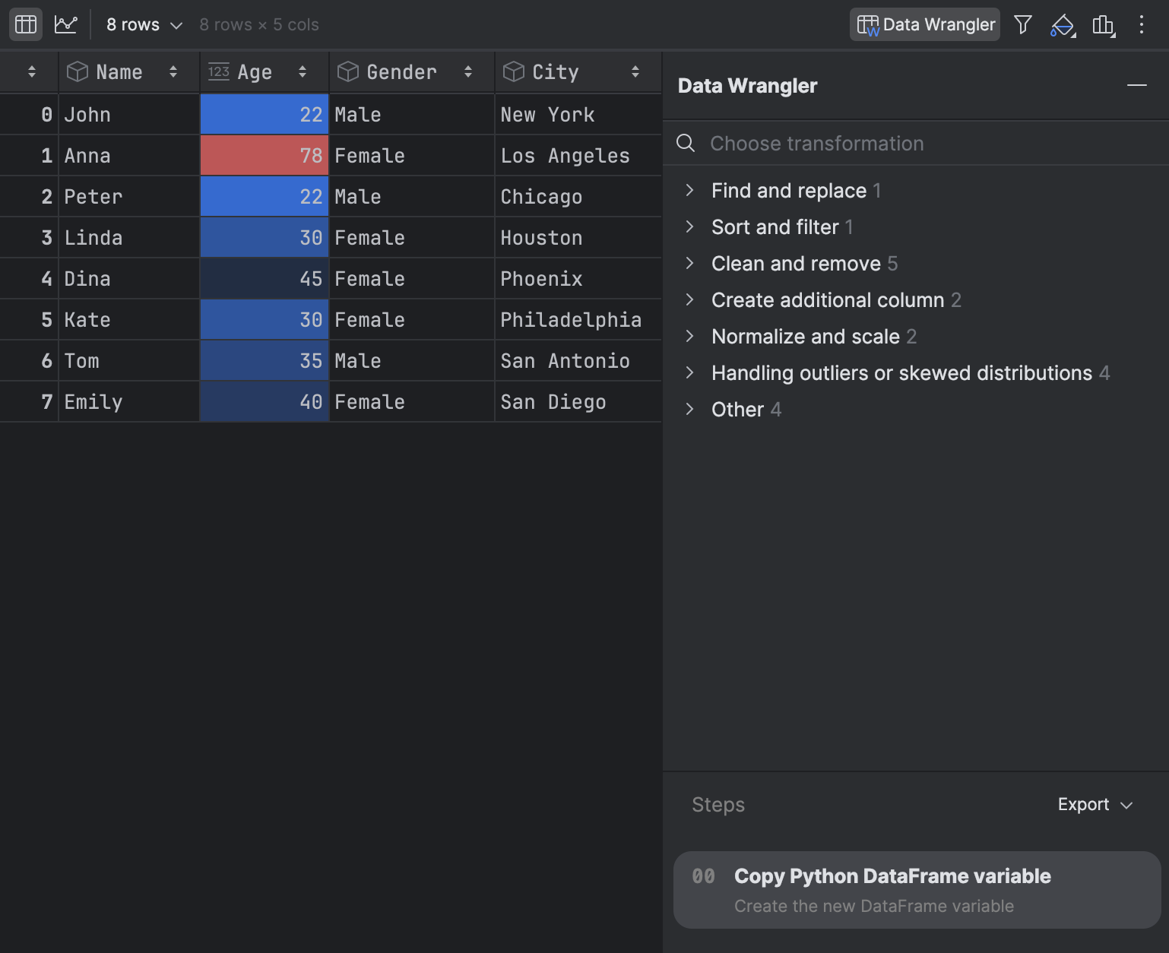Click Anna's red Age cell
The height and width of the screenshot is (953, 1169).
pos(264,155)
